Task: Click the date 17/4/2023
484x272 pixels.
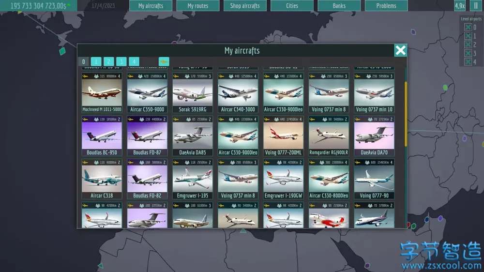Action: pyautogui.click(x=103, y=6)
